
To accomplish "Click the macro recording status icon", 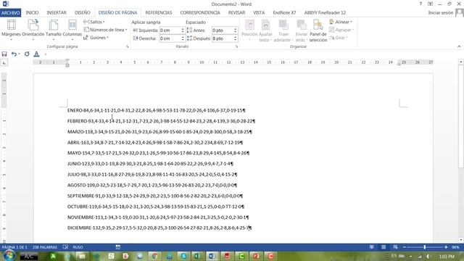I will point(117,246).
